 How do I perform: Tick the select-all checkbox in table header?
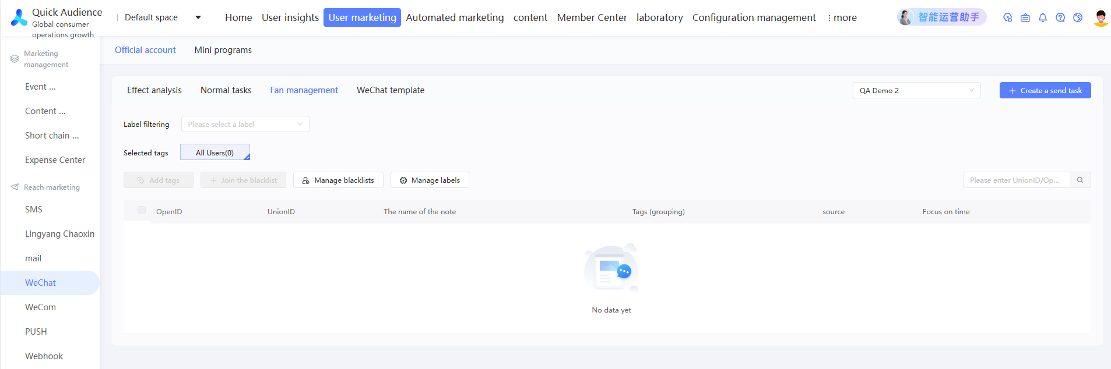click(142, 210)
